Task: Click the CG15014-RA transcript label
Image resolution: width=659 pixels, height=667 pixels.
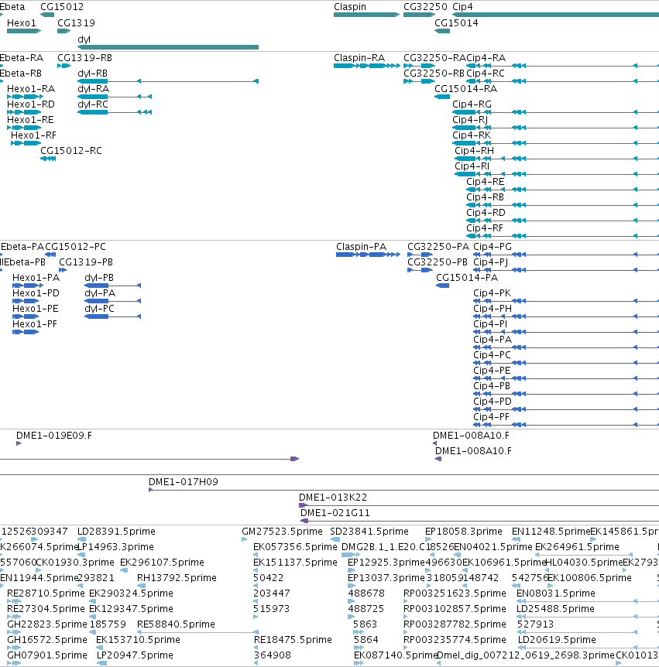Action: [x=465, y=89]
